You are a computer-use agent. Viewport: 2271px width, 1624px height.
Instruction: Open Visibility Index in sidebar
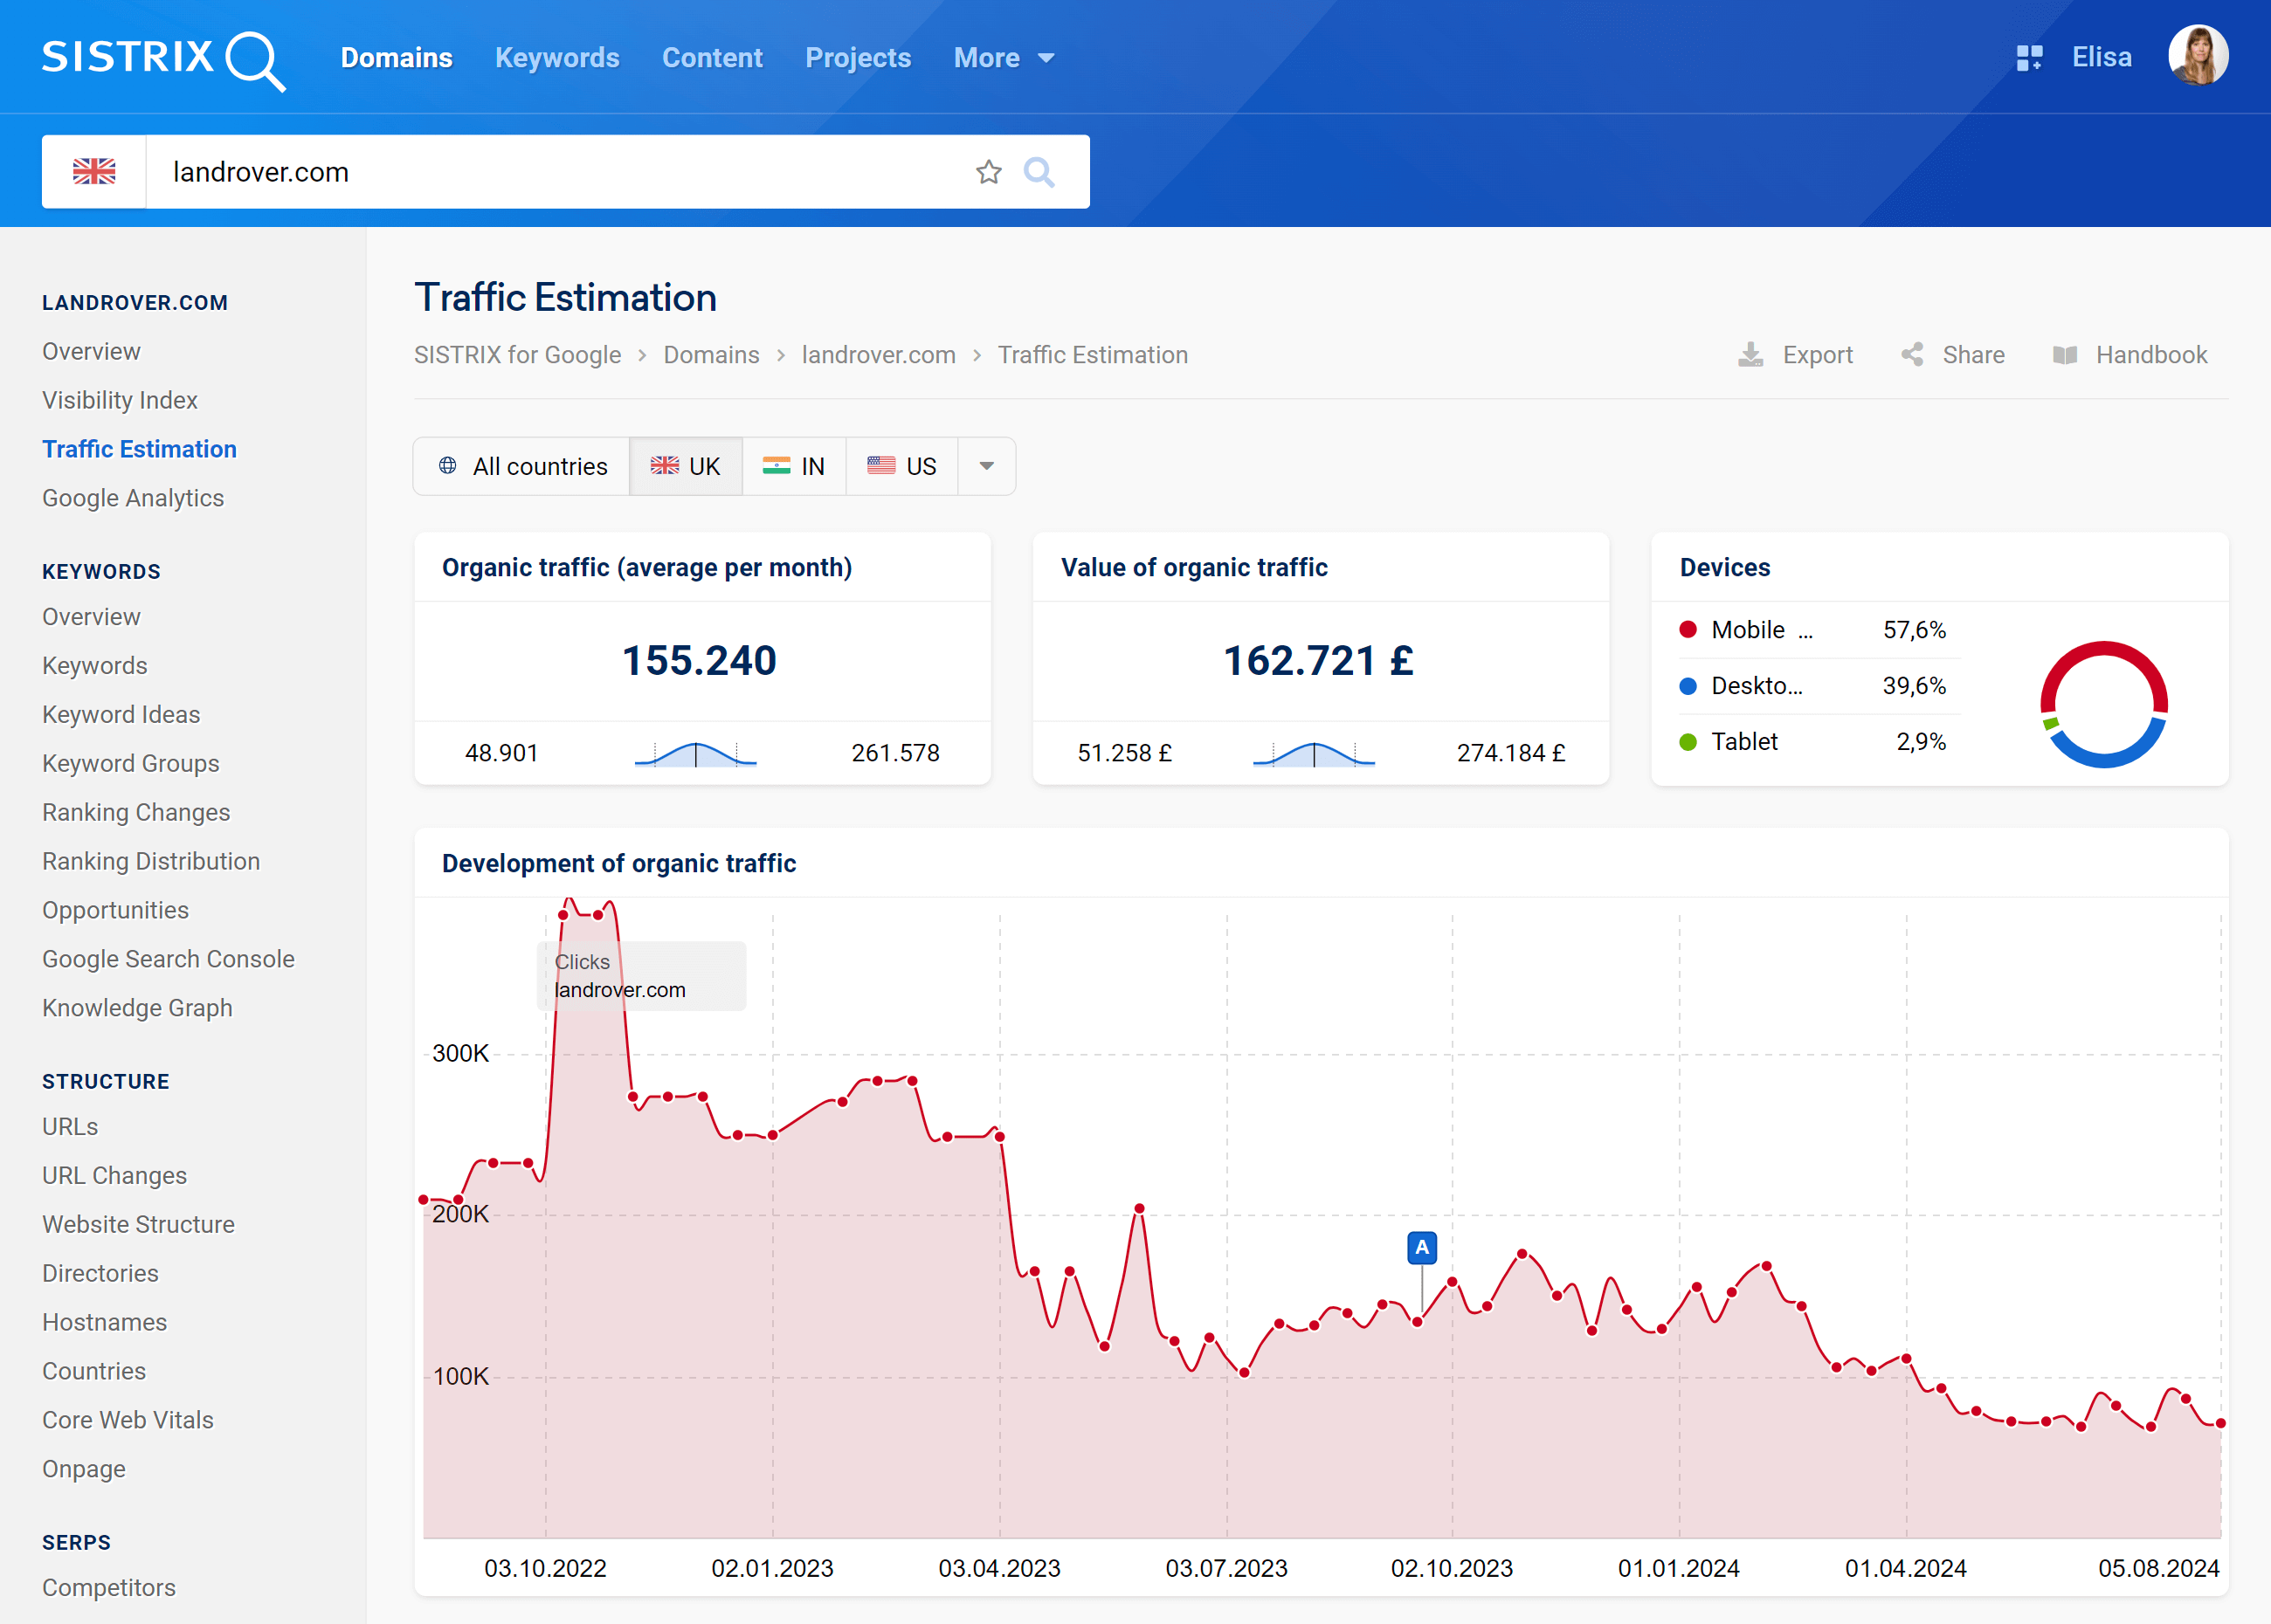coord(120,400)
